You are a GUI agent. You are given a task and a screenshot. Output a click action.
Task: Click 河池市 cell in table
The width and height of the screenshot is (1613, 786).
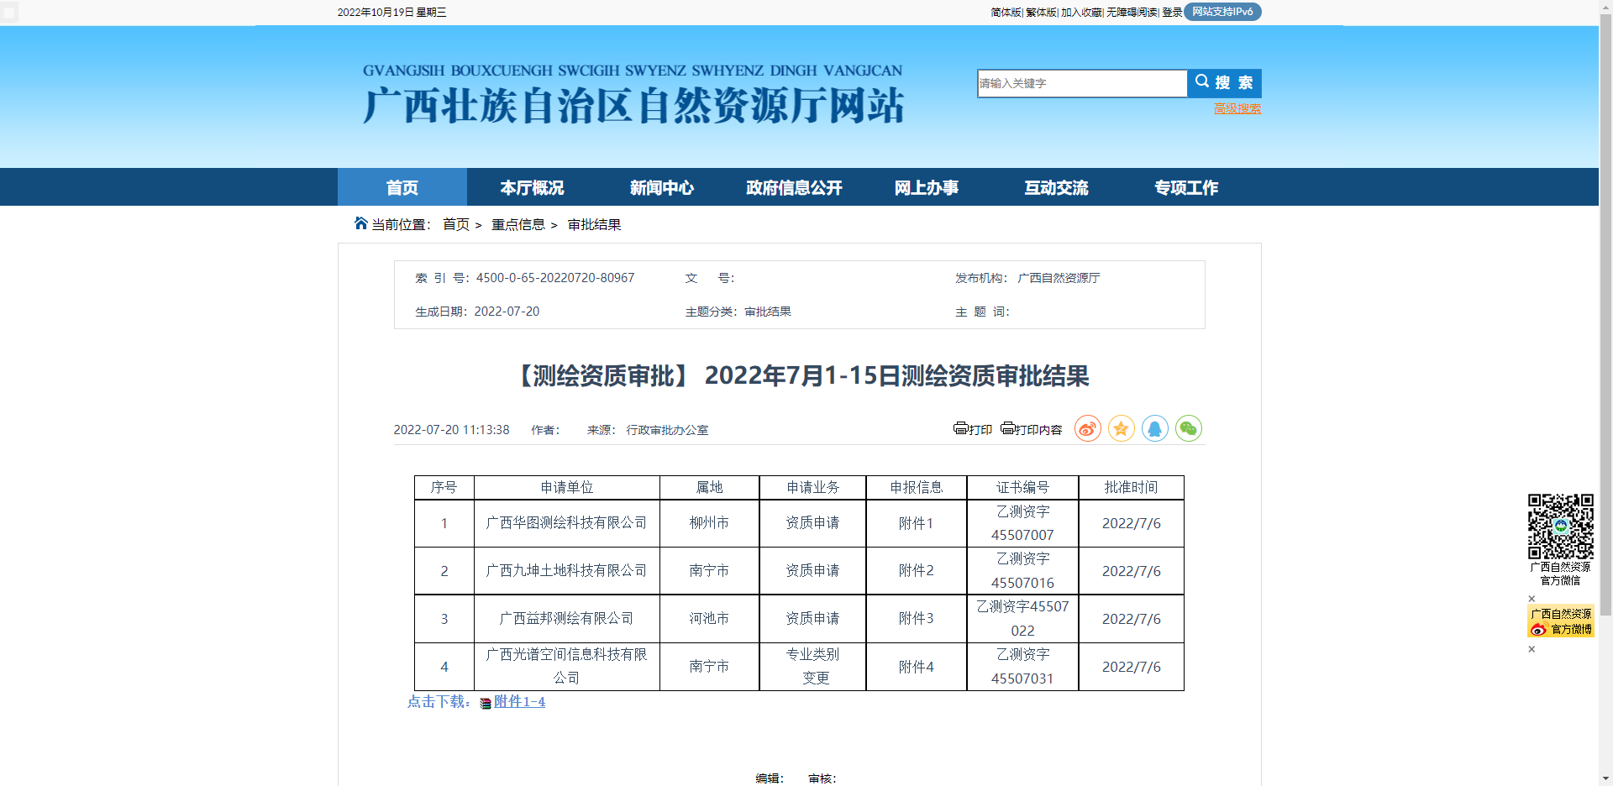pyautogui.click(x=709, y=619)
